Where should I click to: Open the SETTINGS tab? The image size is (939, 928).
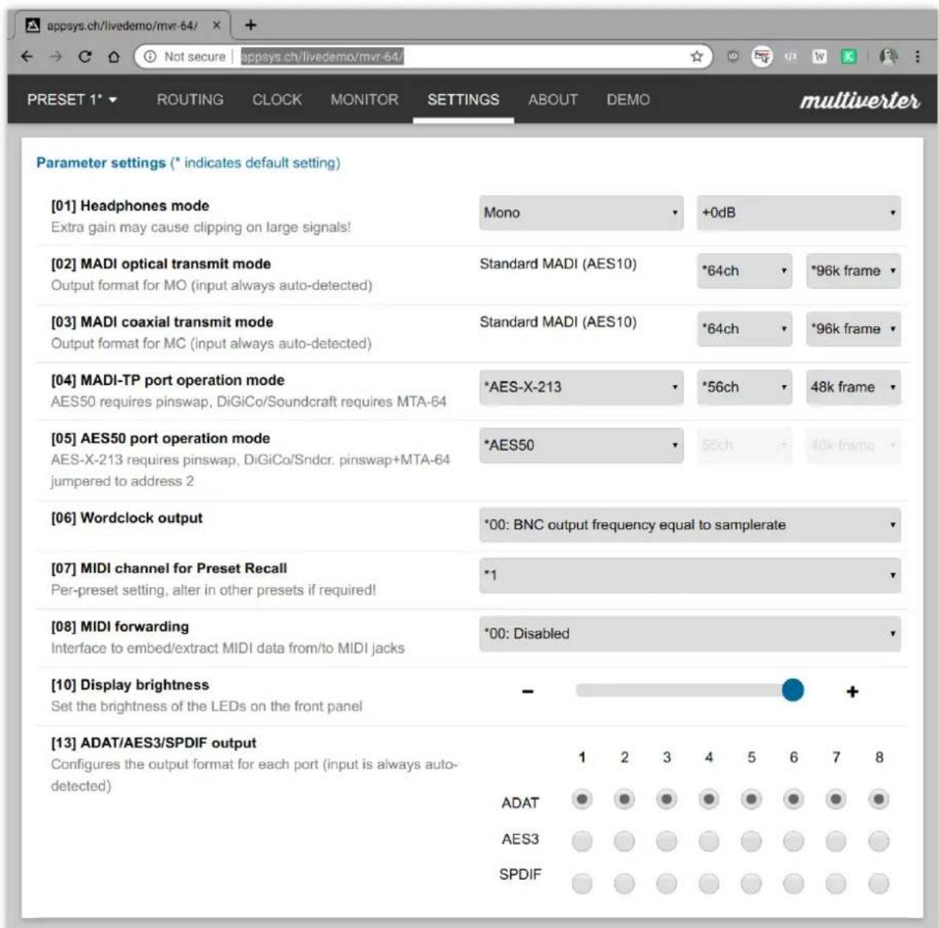(463, 99)
